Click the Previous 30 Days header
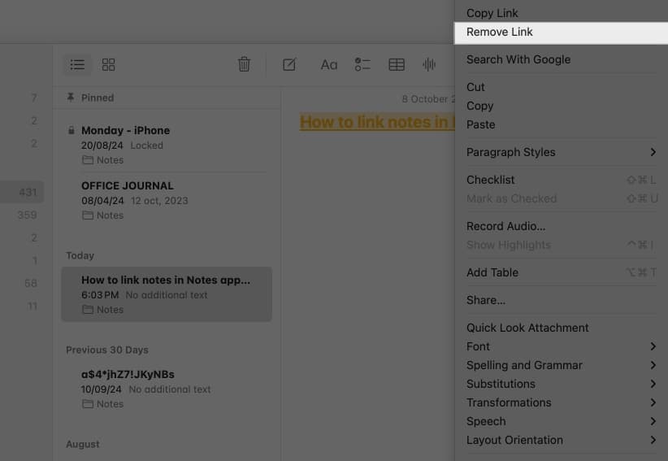 (107, 350)
